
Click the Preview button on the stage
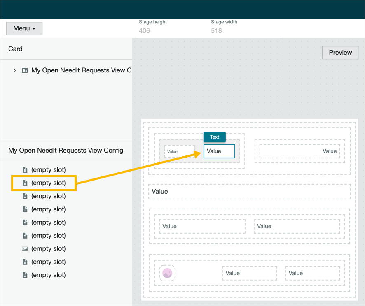tap(340, 53)
